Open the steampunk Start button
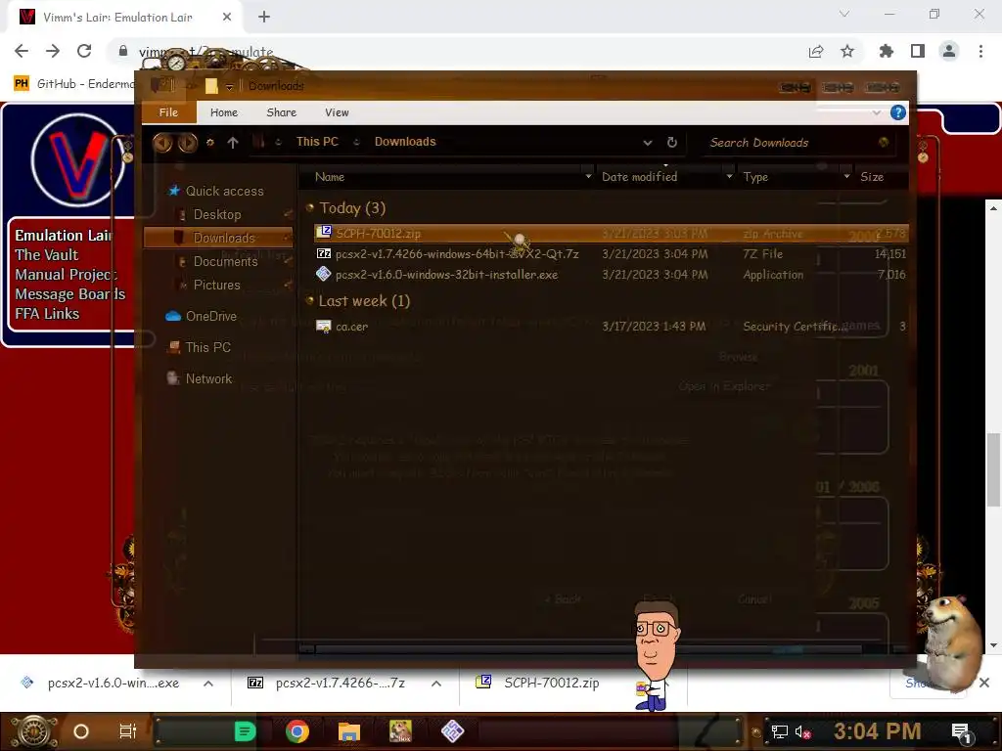Viewport: 1002px width, 751px height. (x=32, y=731)
